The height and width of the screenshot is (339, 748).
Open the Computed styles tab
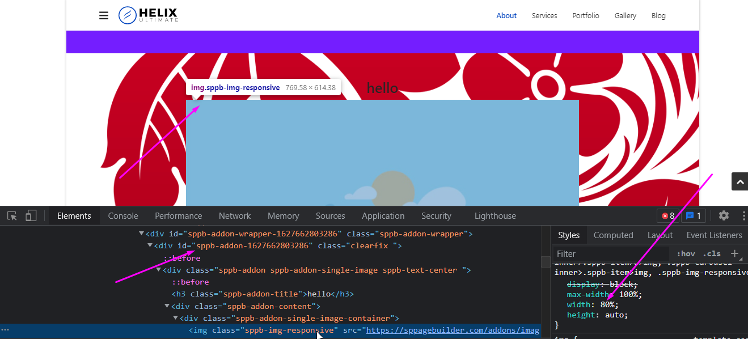pyautogui.click(x=613, y=235)
